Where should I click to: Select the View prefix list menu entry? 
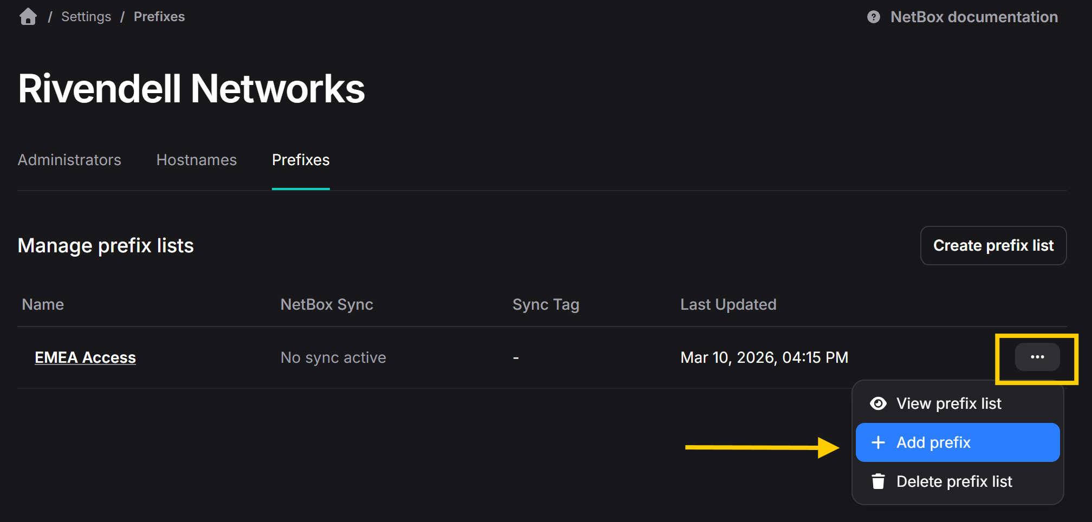click(948, 403)
